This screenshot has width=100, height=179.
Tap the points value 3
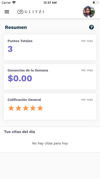pos(10,49)
